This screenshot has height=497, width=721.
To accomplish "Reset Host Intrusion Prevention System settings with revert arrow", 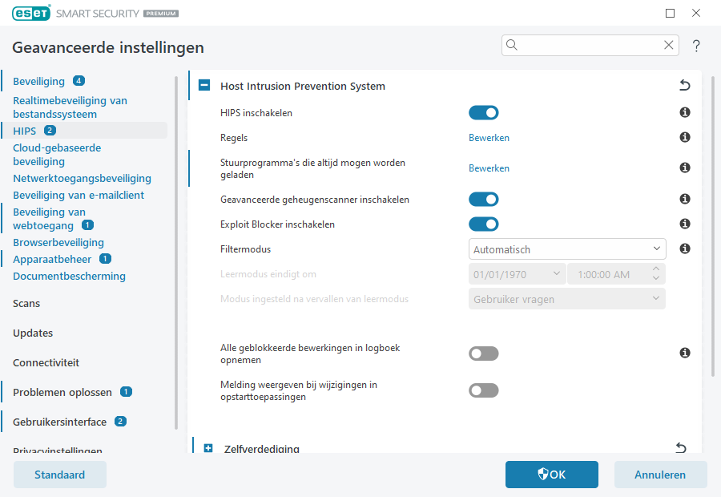I will pyautogui.click(x=684, y=85).
